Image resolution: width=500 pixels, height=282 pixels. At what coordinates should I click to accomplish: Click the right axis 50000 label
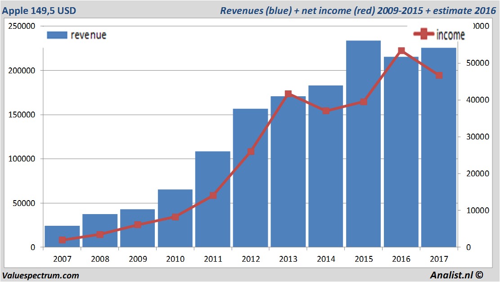point(477,63)
